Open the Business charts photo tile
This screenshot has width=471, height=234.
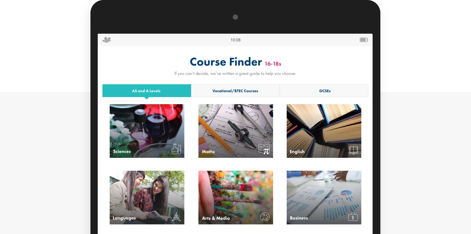(324, 198)
